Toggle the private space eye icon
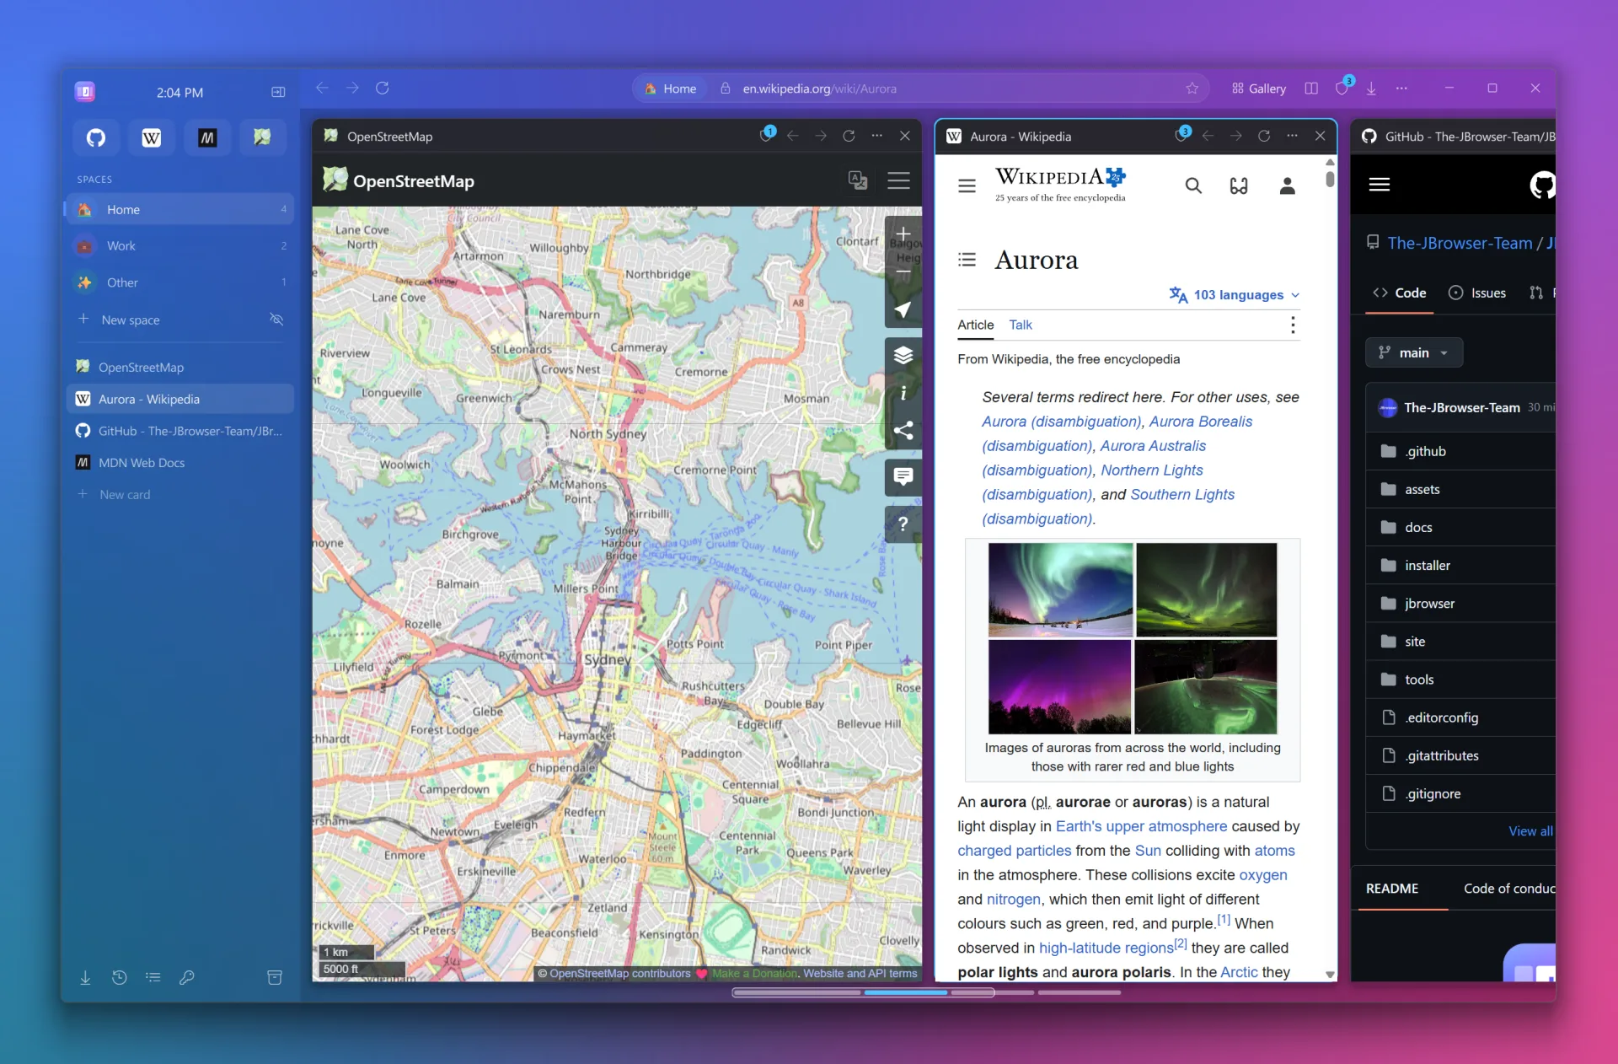1618x1064 pixels. [276, 320]
